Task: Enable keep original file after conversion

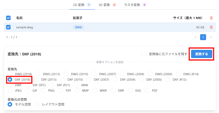Action: [x=144, y=54]
